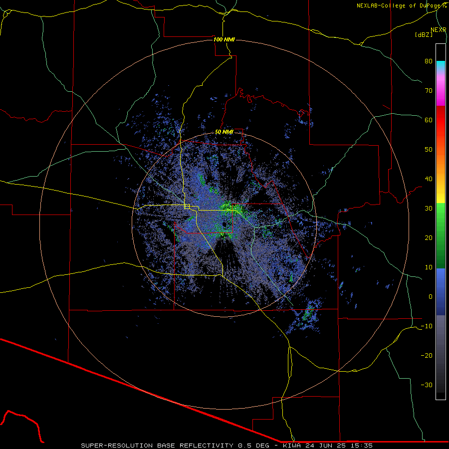449x449 pixels.
Task: Click the -10 value on the color scale
Action: pyautogui.click(x=427, y=326)
